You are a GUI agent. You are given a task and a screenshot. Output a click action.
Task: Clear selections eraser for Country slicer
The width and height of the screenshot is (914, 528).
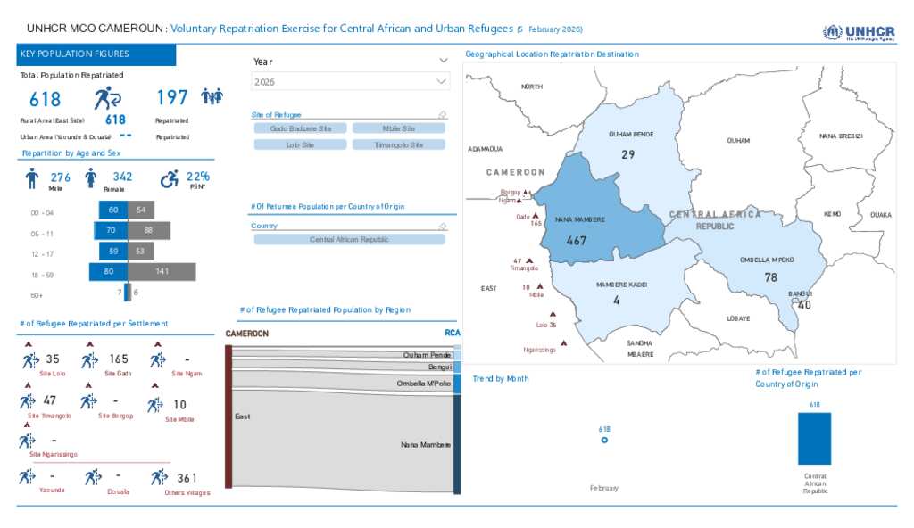(x=441, y=227)
